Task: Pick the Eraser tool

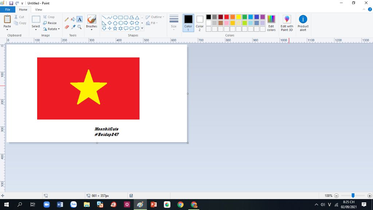Action: point(67,27)
